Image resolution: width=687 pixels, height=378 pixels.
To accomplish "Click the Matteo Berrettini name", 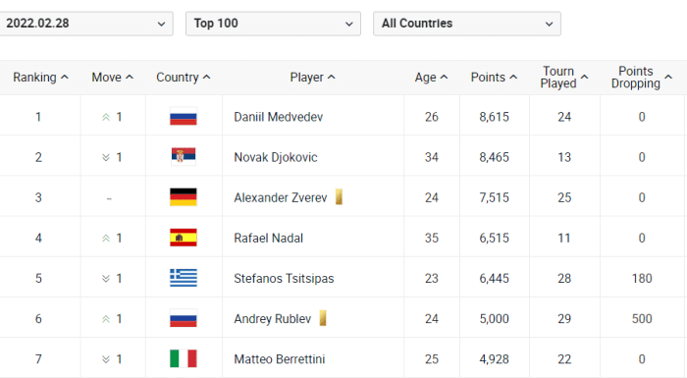I will [x=279, y=359].
